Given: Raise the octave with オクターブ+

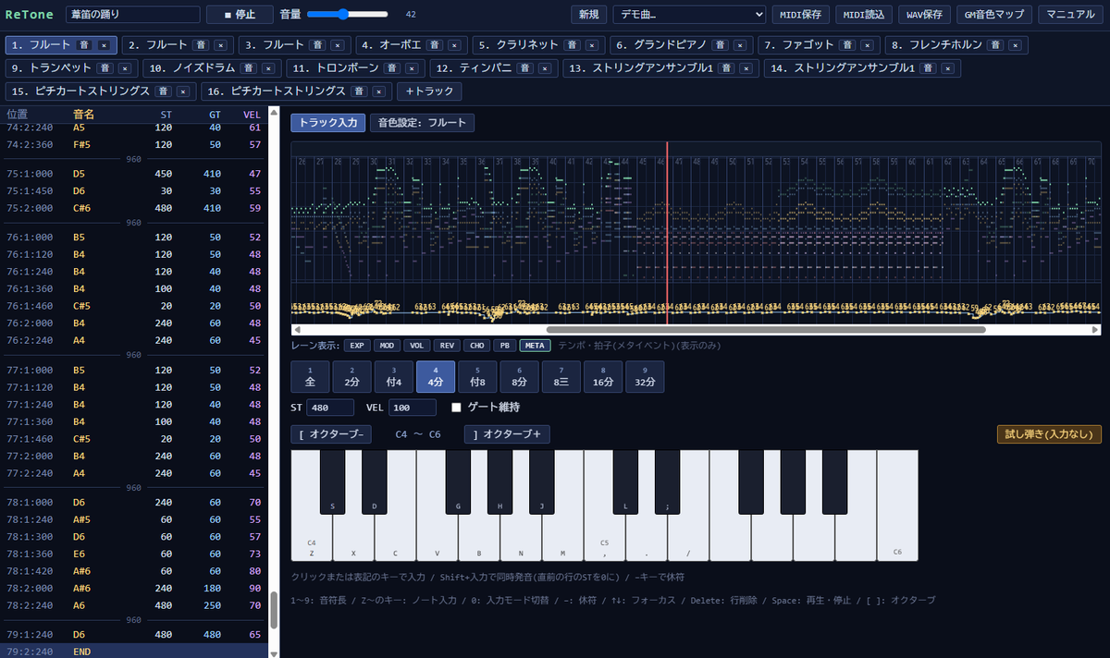Looking at the screenshot, I should (507, 434).
